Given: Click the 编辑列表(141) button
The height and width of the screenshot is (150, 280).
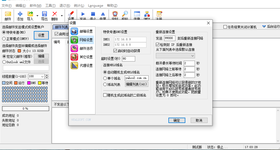Looking at the screenshot, I should tap(137, 84).
